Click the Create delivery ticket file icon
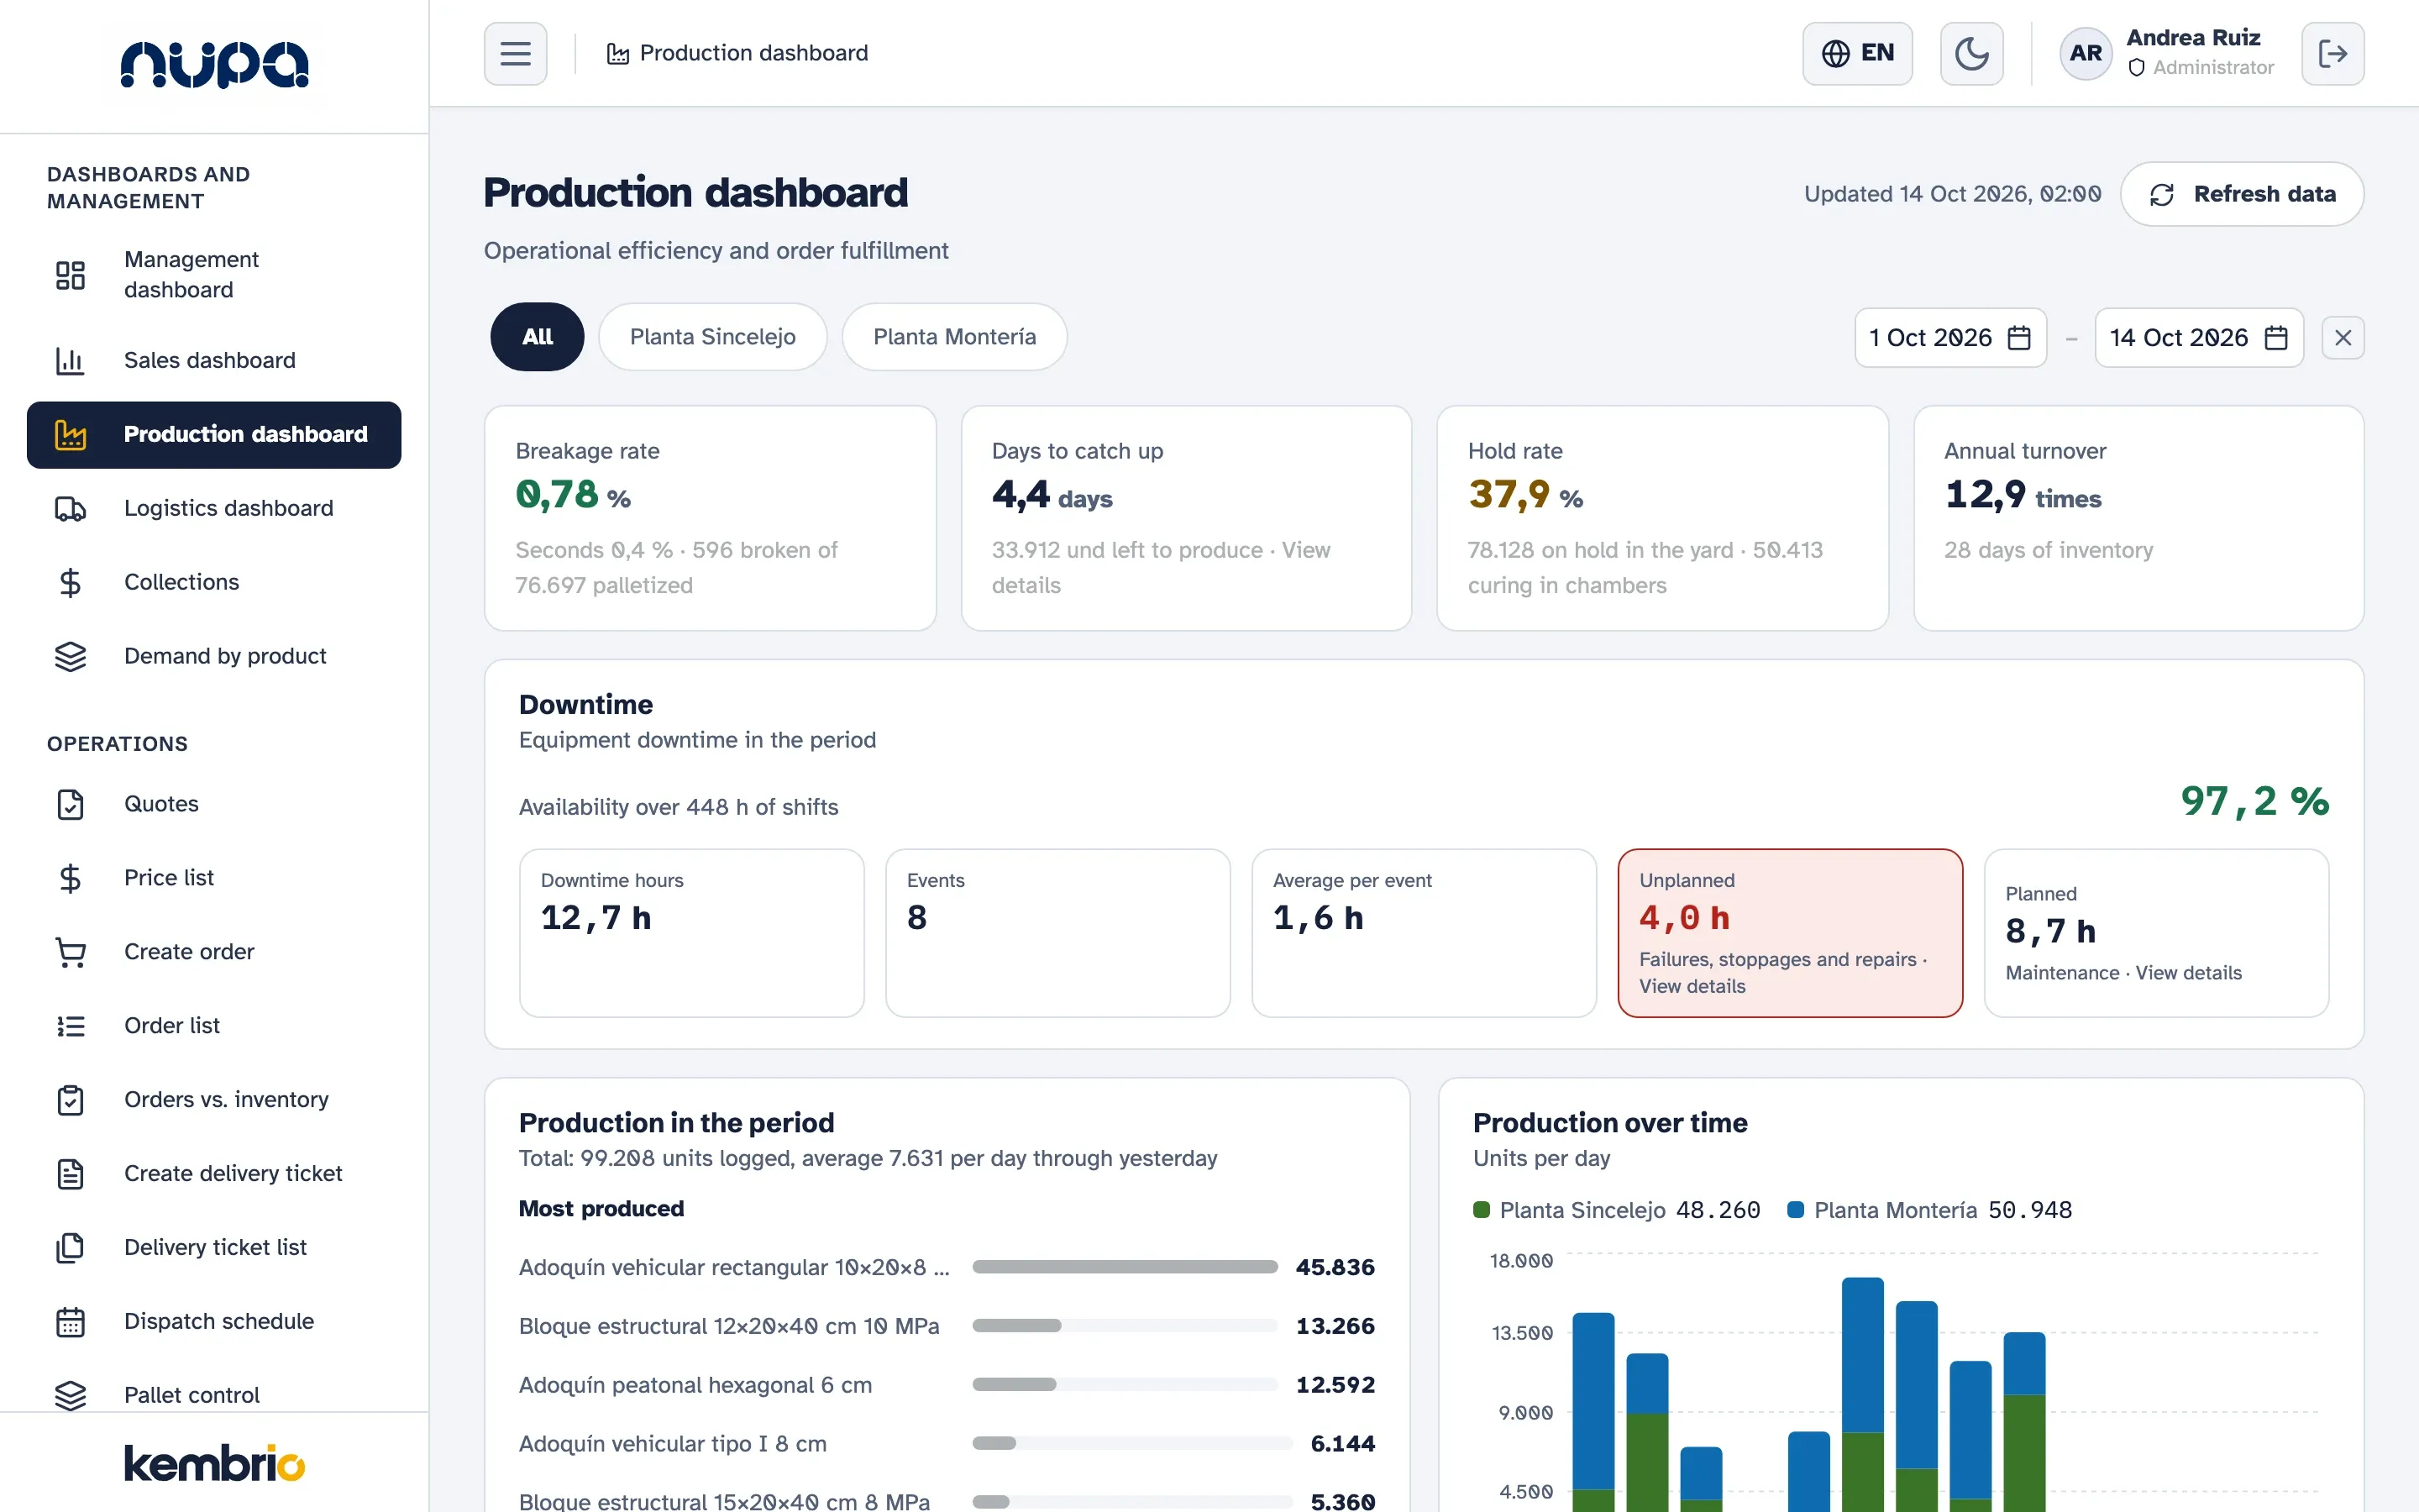This screenshot has height=1512, width=2419. pyautogui.click(x=70, y=1174)
